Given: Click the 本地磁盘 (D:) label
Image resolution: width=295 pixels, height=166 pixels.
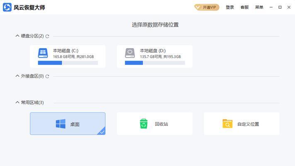Looking at the screenshot, I should 153,51.
